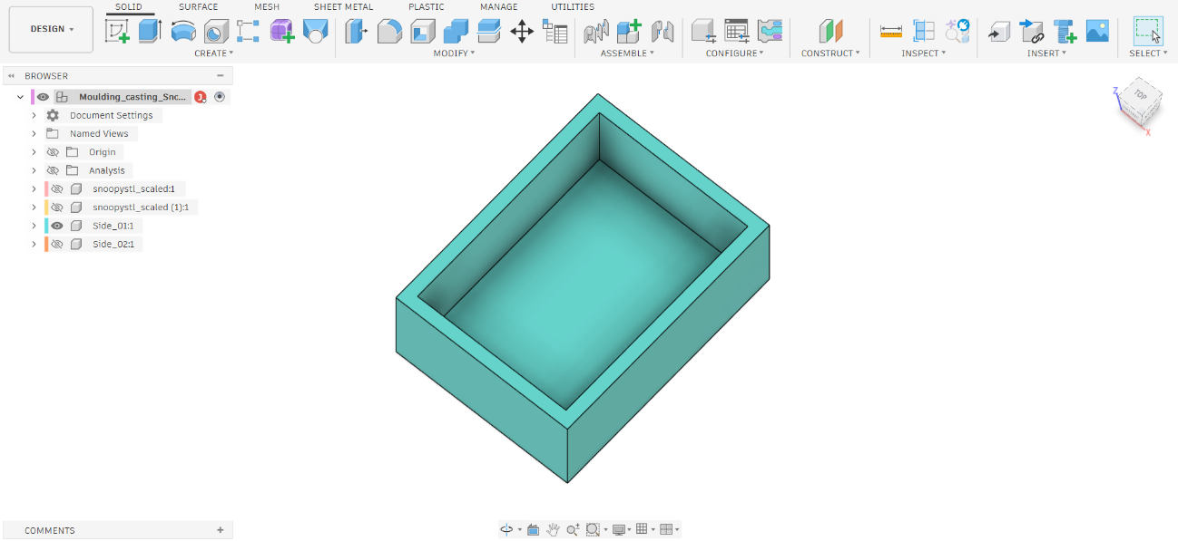Open the MODIFY dropdown menu
This screenshot has width=1178, height=541.
455,53
